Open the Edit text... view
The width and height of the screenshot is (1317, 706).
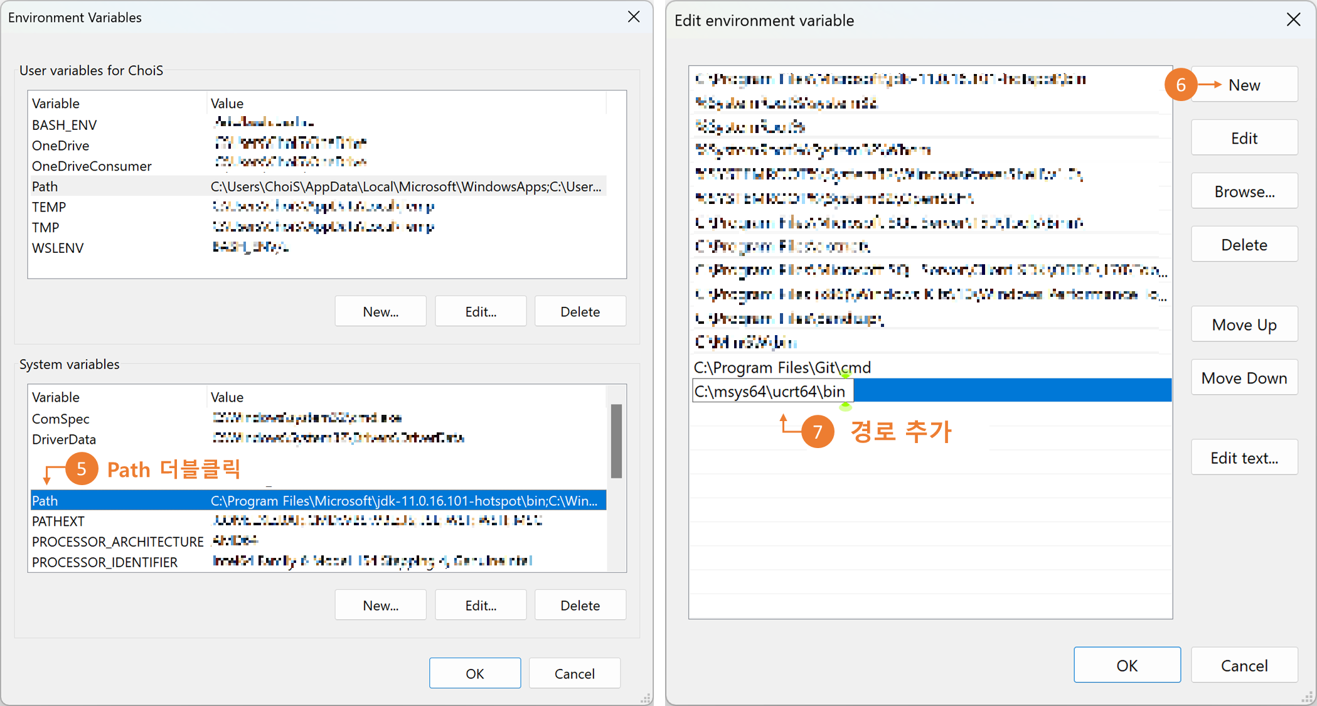1244,457
